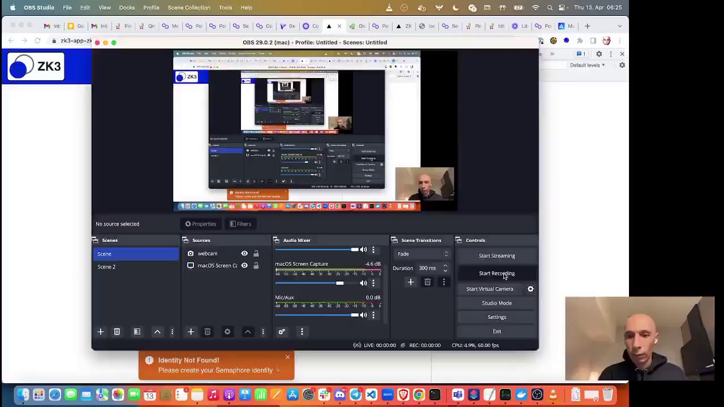The image size is (724, 407).
Task: Open Finder from the Dock
Action: (23, 395)
